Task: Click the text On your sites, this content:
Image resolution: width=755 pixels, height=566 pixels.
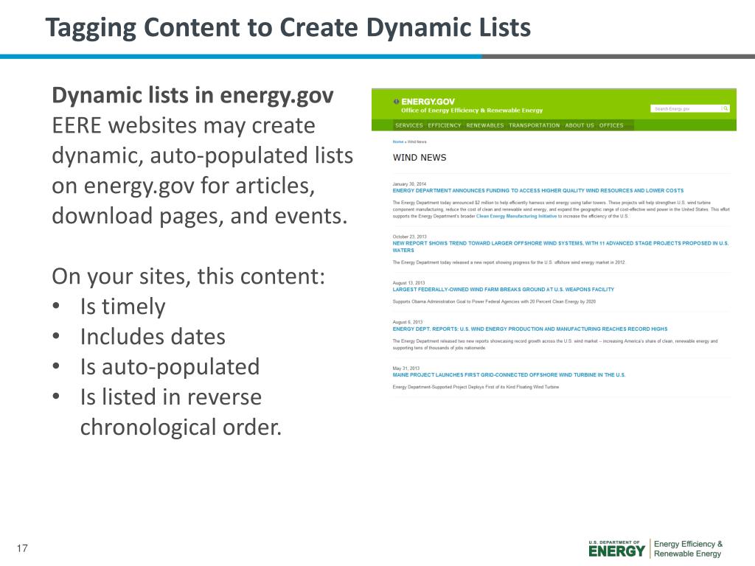Action: point(188,277)
